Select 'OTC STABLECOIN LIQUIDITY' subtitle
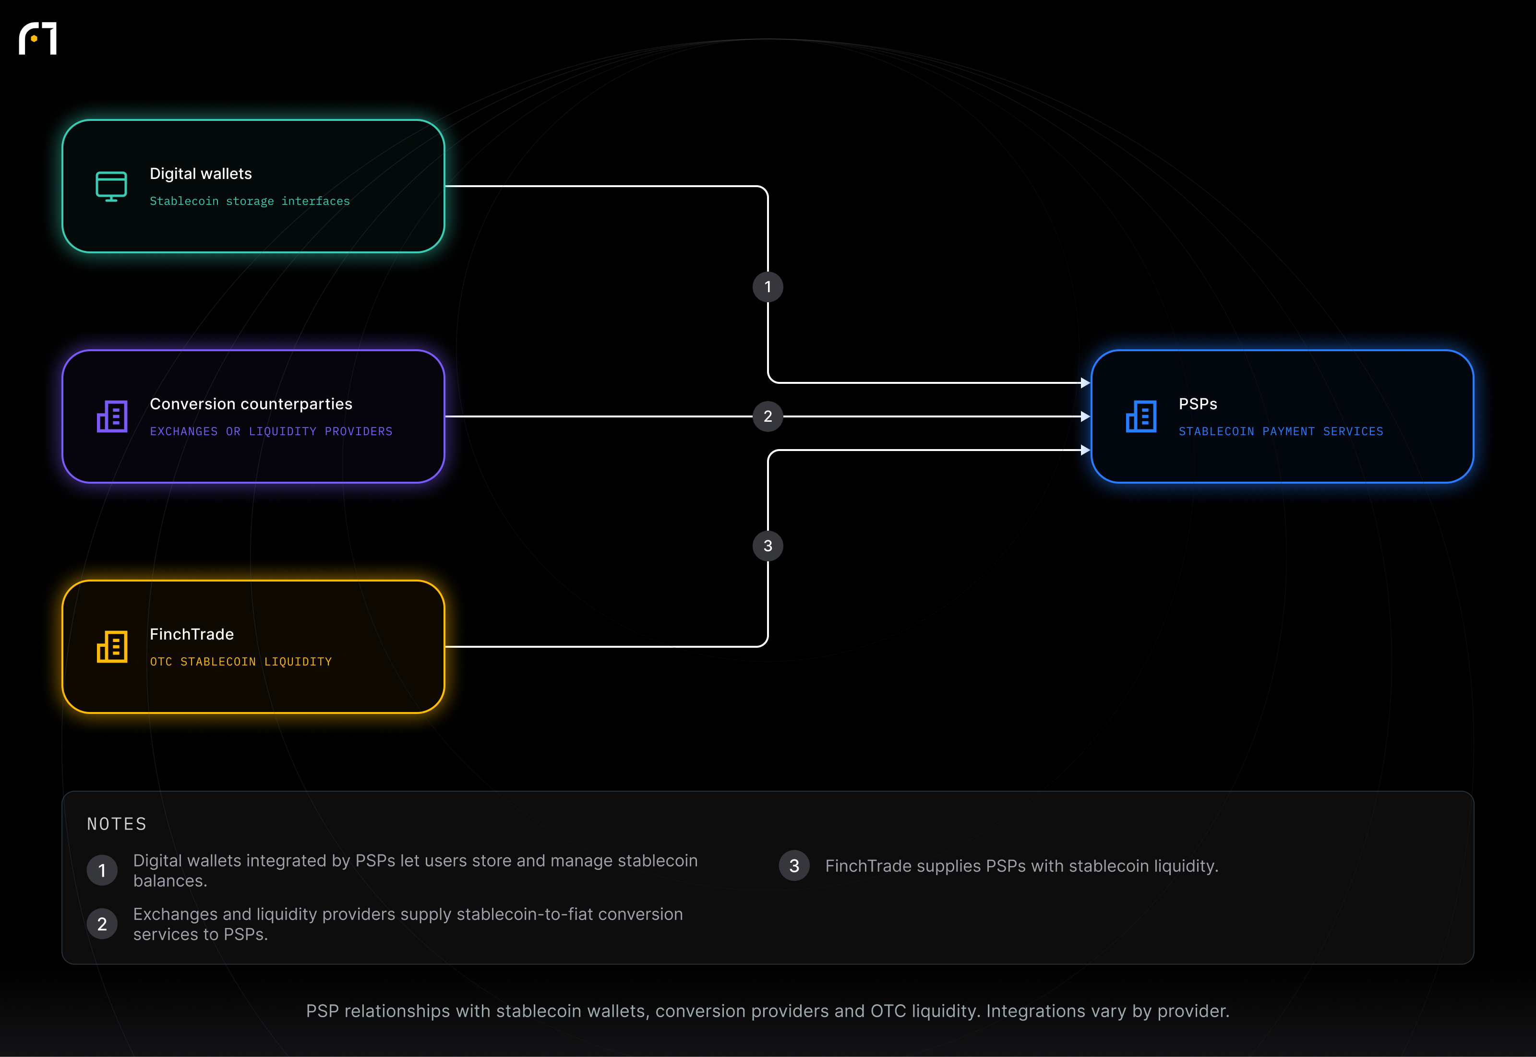This screenshot has width=1536, height=1057. coord(240,662)
